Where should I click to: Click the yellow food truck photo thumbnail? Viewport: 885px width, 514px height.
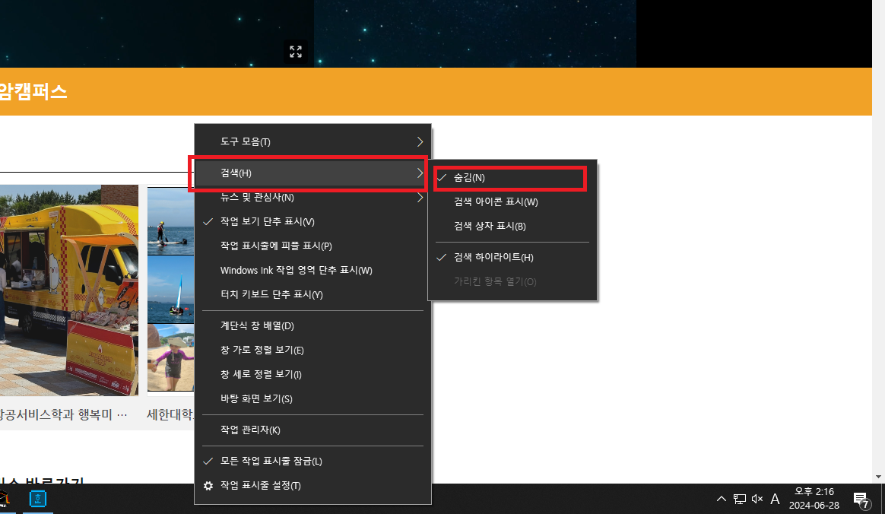click(x=68, y=290)
